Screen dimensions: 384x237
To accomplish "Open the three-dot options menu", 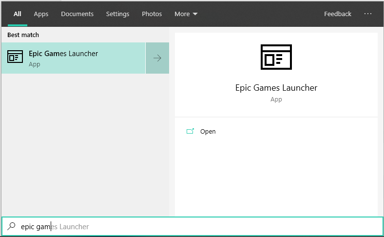I will tap(367, 14).
